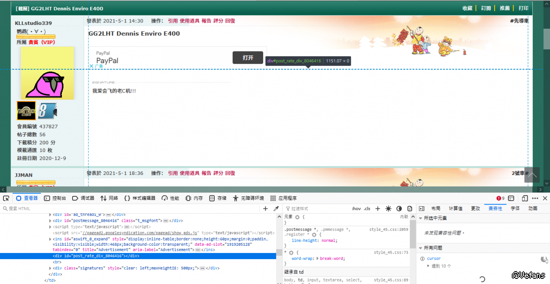Click the 收藏 favorite link in thread header

click(467, 8)
